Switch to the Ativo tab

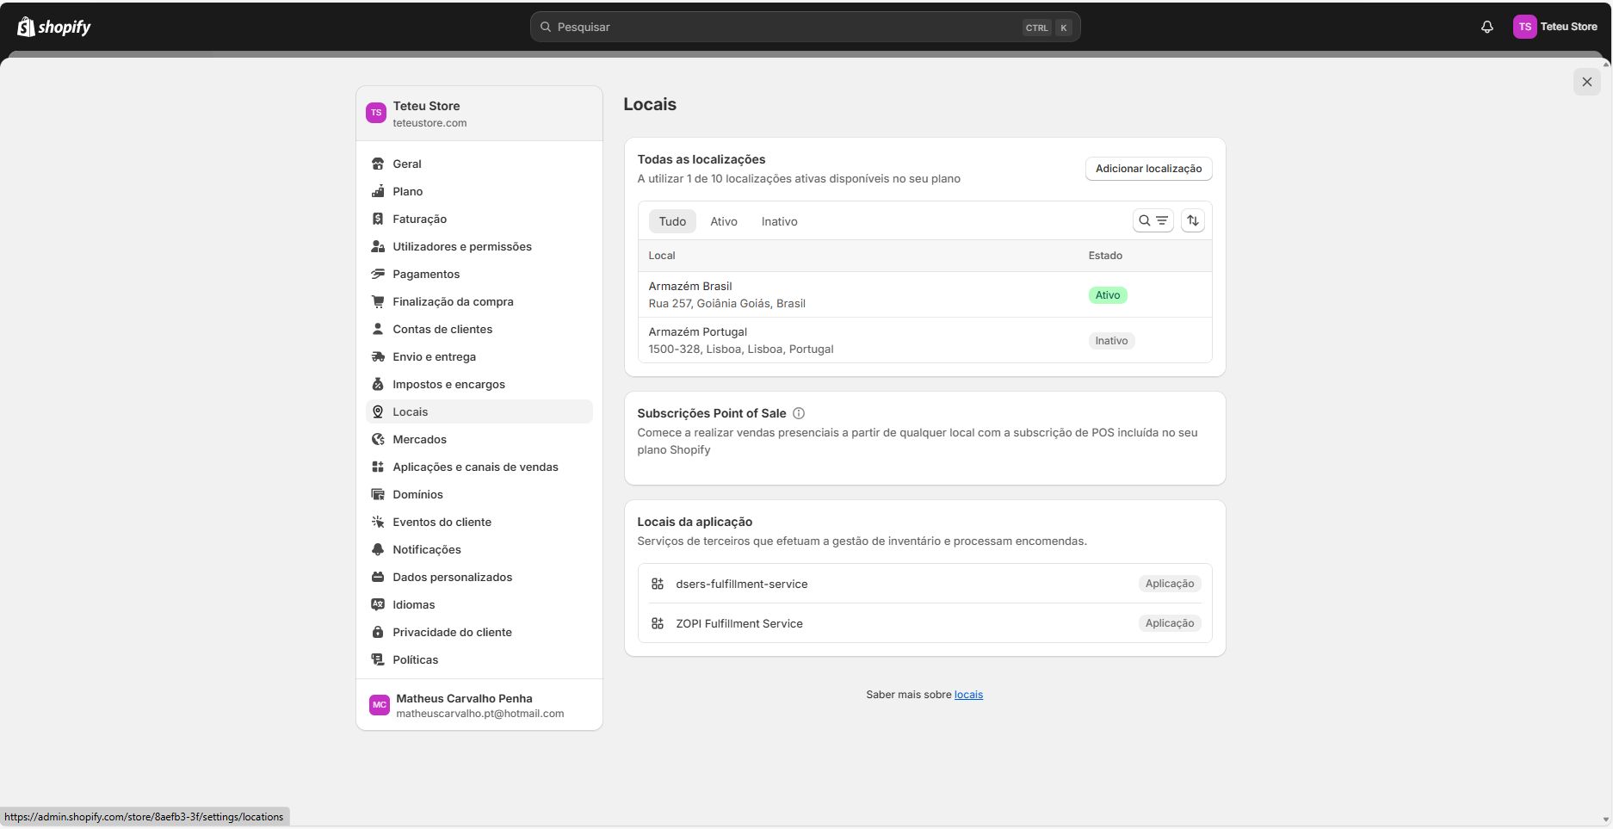tap(723, 221)
